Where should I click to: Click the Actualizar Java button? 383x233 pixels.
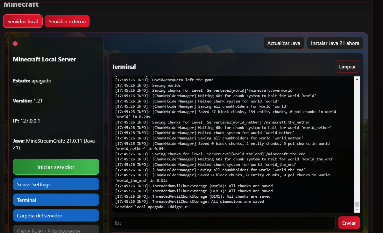(284, 43)
